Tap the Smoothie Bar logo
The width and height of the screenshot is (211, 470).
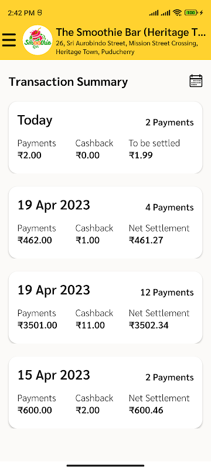(38, 40)
